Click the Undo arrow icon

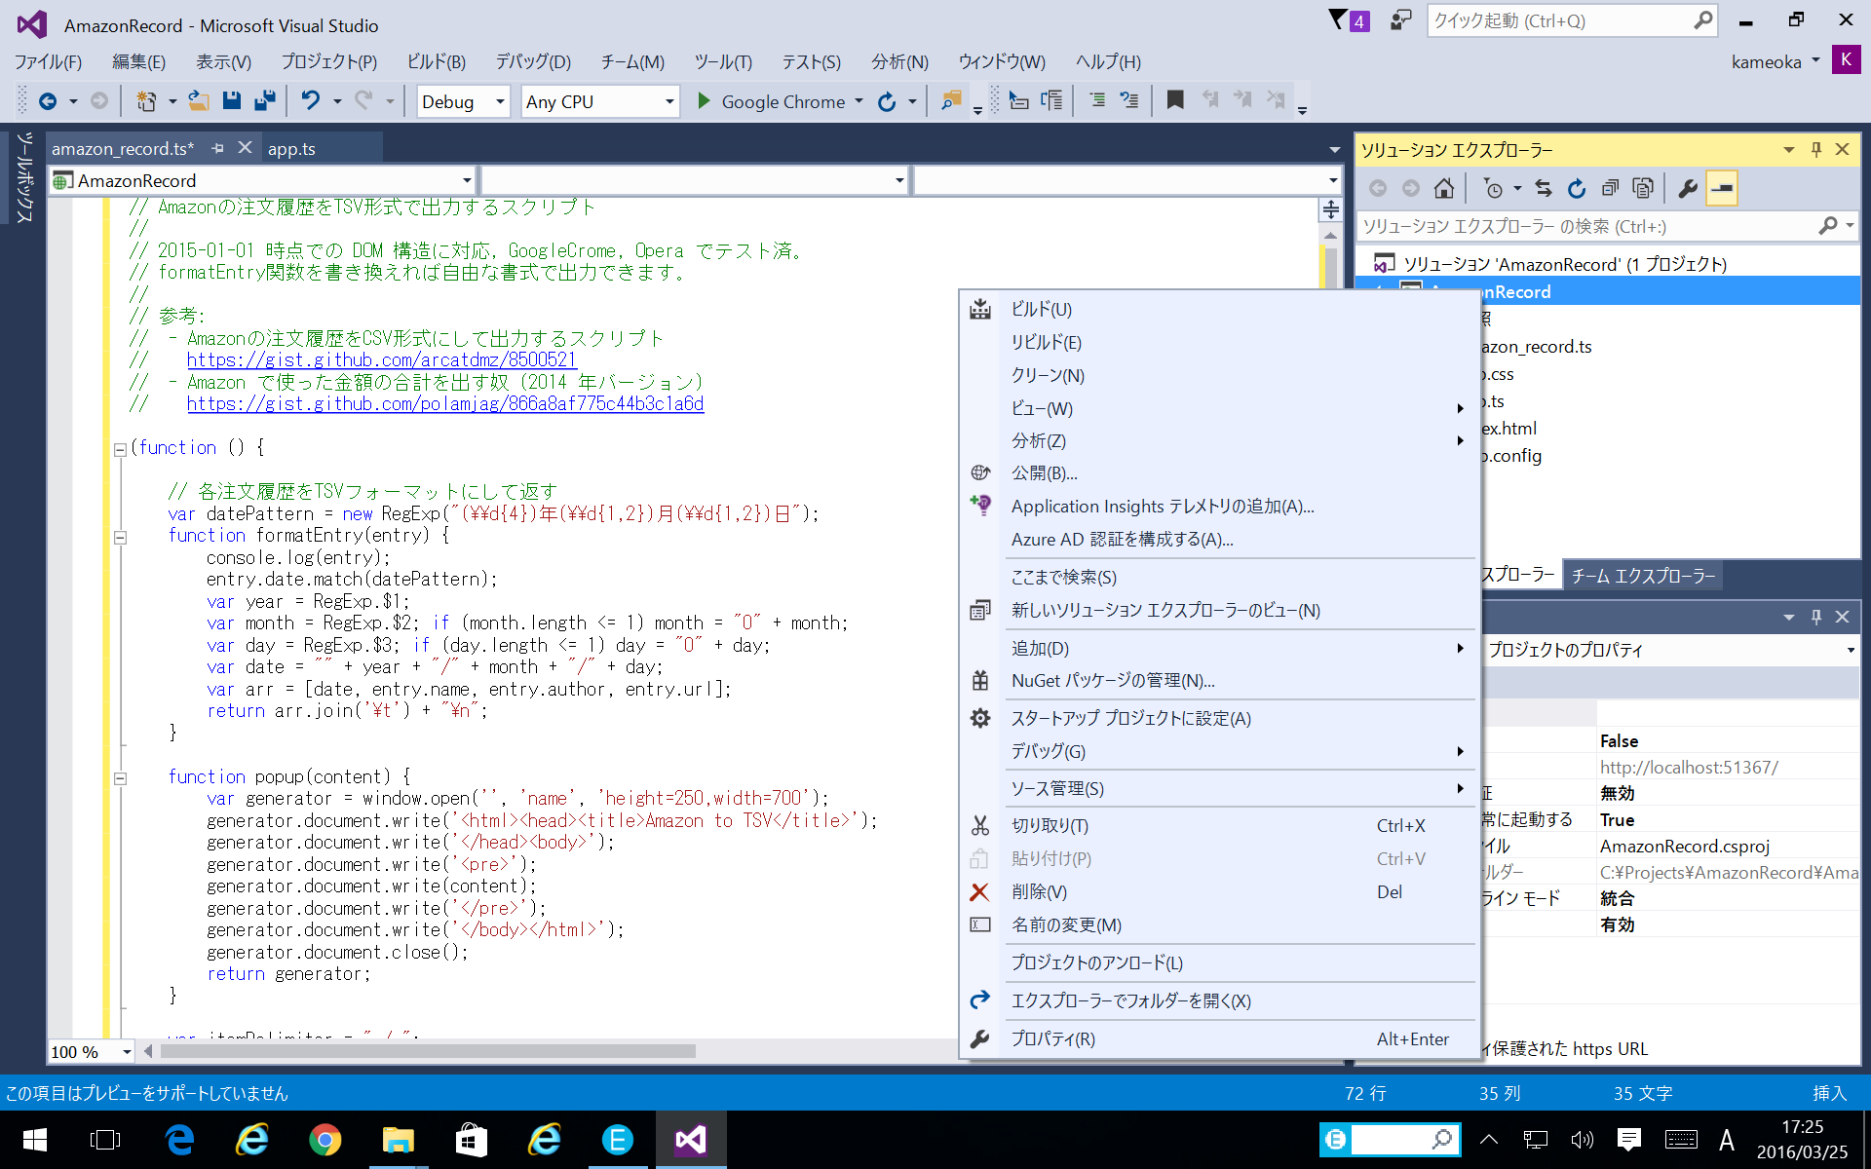pos(310,100)
